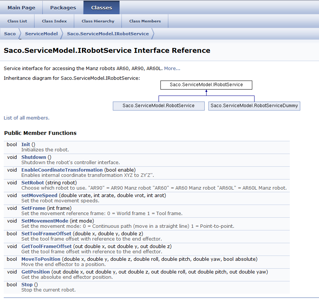Click the text 'Inheritance diagram for Saco.ServiceModel.IRobotService:'
This screenshot has height=299, width=319.
point(72,78)
